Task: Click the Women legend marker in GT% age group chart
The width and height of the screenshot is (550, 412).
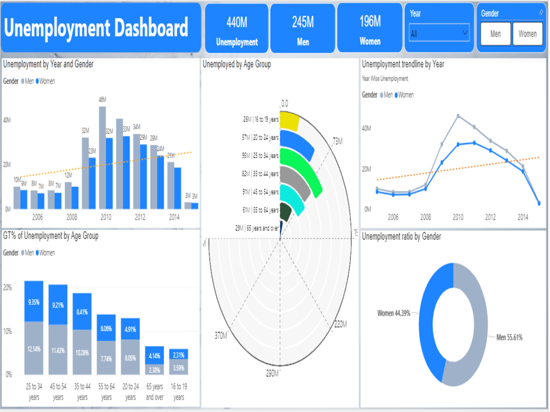Action: [x=37, y=253]
